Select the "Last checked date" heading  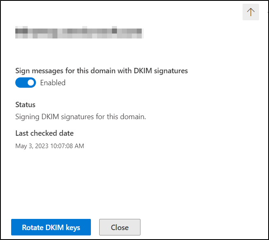click(x=44, y=133)
